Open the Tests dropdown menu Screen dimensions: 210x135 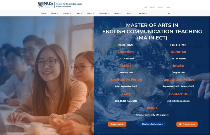click(79, 13)
